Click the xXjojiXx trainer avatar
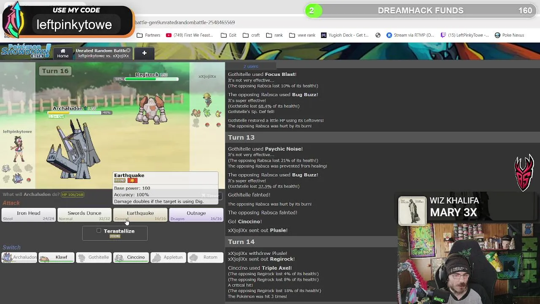 pos(207,100)
